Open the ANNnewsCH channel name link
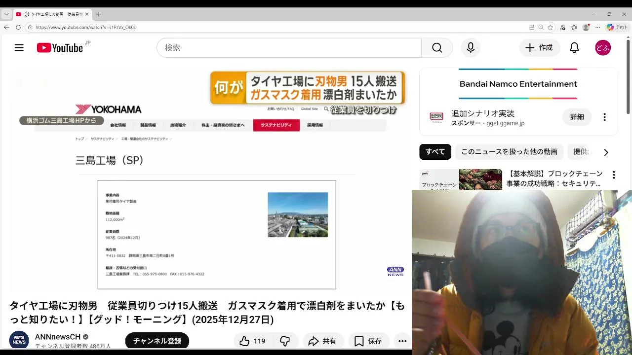This screenshot has height=355, width=632. point(58,337)
